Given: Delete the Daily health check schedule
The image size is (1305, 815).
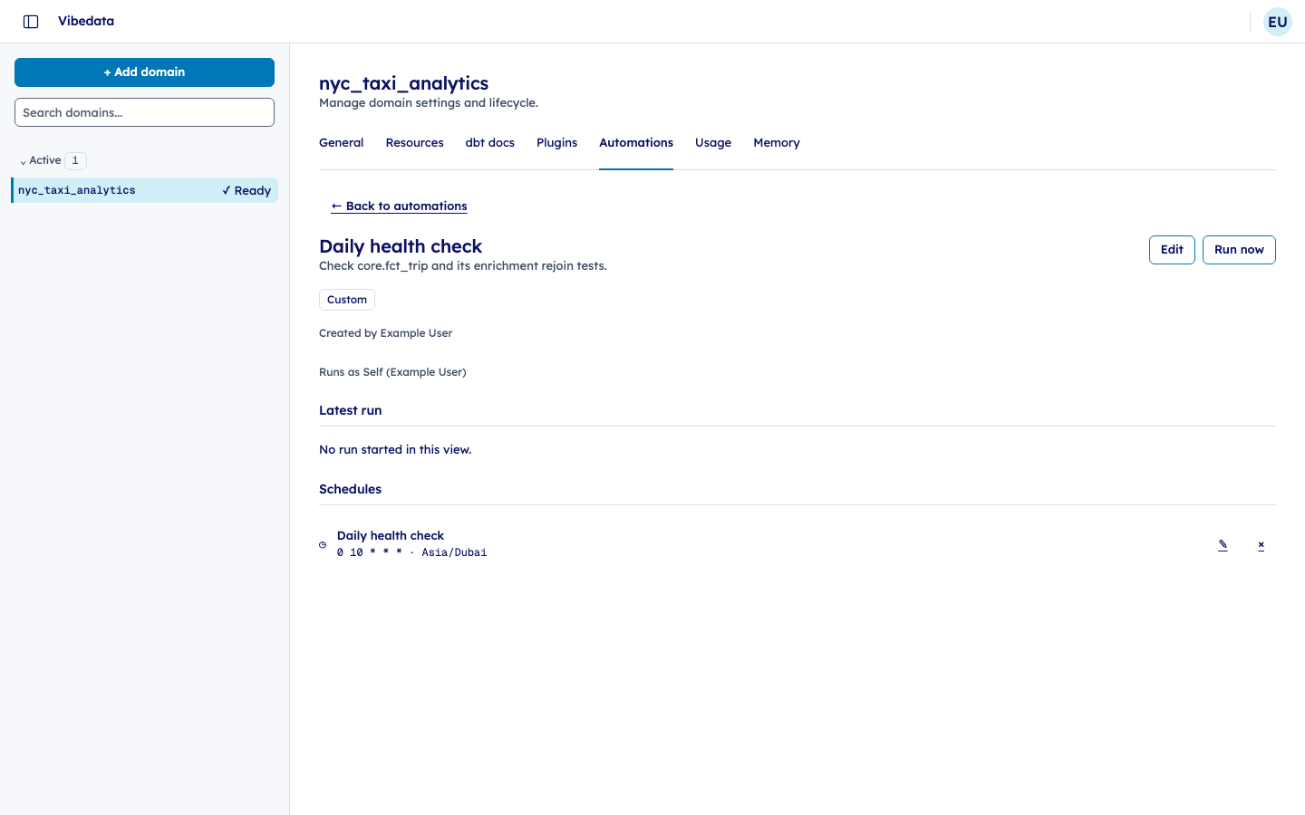Looking at the screenshot, I should coord(1261,545).
